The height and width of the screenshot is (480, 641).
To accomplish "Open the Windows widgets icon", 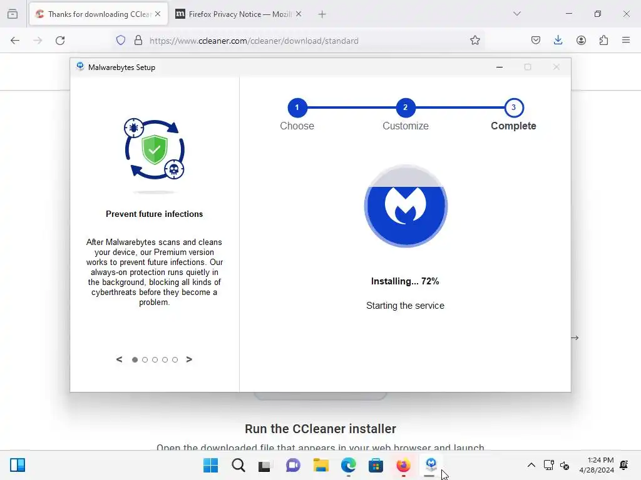I will point(18,465).
